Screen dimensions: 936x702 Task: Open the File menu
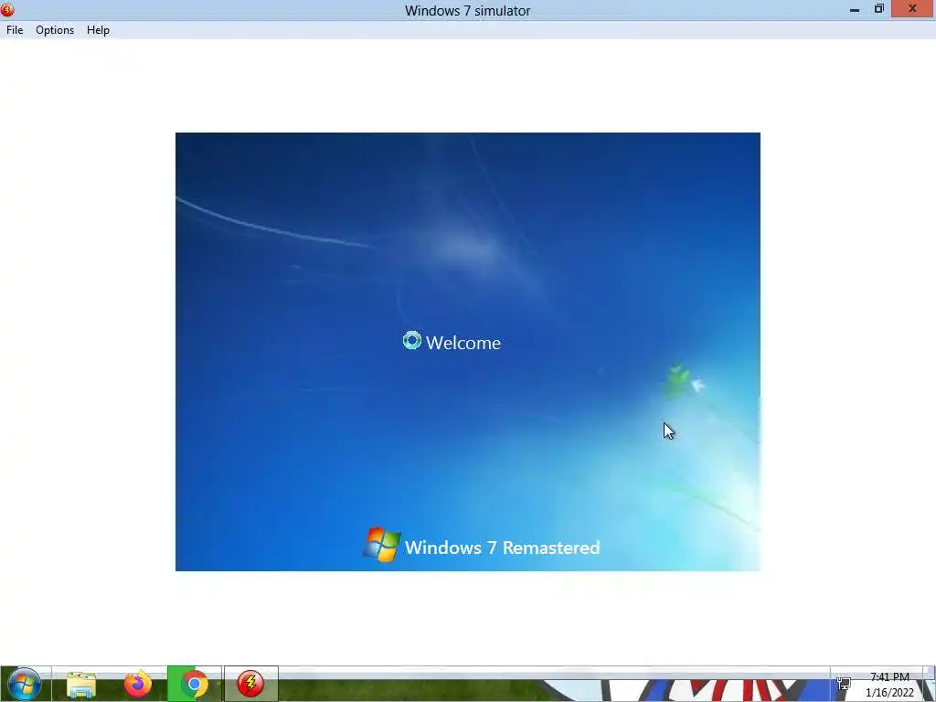15,30
